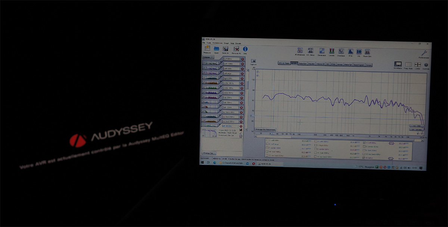This screenshot has height=227, width=448.
Task: Click the Sub 120Hz measurement name field
Action: 231,107
